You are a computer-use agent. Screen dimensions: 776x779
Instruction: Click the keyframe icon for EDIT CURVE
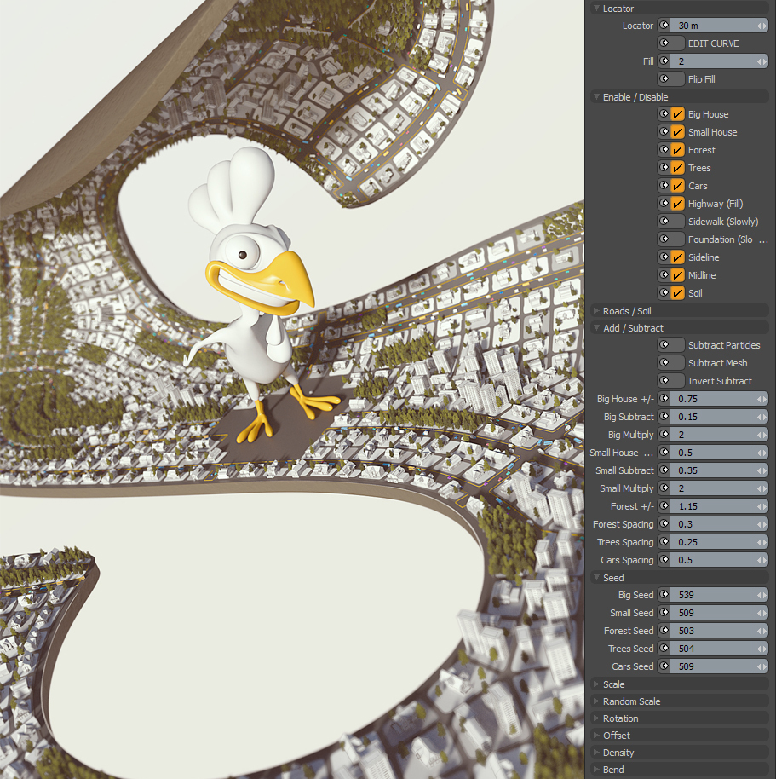tap(664, 43)
